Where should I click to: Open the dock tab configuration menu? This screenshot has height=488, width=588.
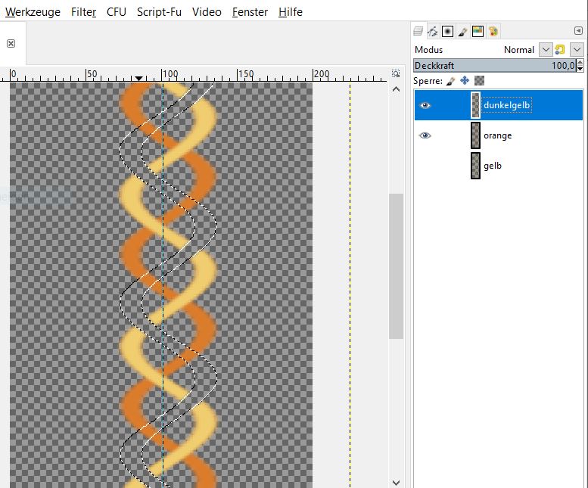point(578,31)
